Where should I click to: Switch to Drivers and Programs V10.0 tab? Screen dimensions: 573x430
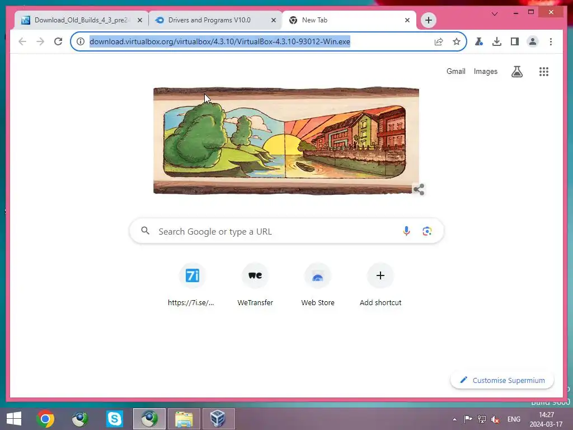[x=215, y=20]
